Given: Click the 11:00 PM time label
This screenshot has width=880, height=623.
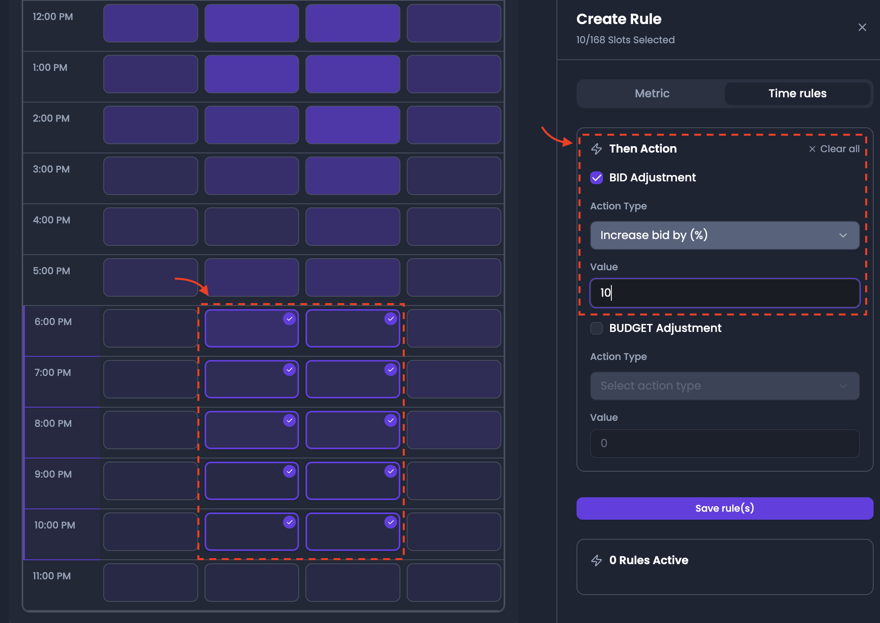Looking at the screenshot, I should point(52,576).
